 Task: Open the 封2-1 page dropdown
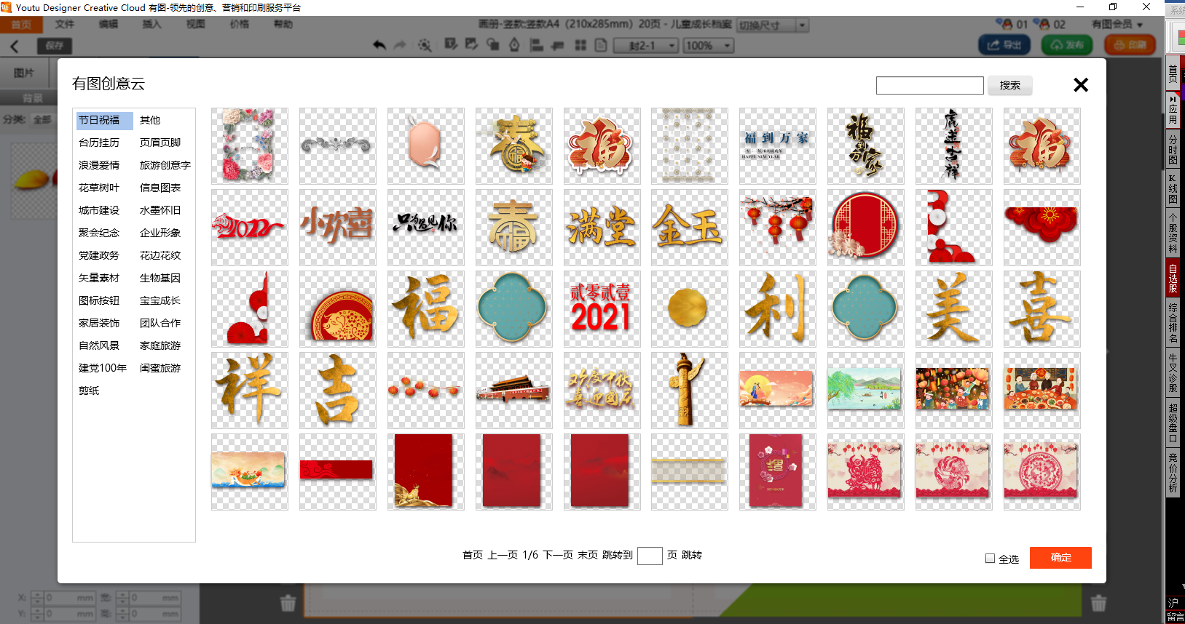[x=671, y=46]
